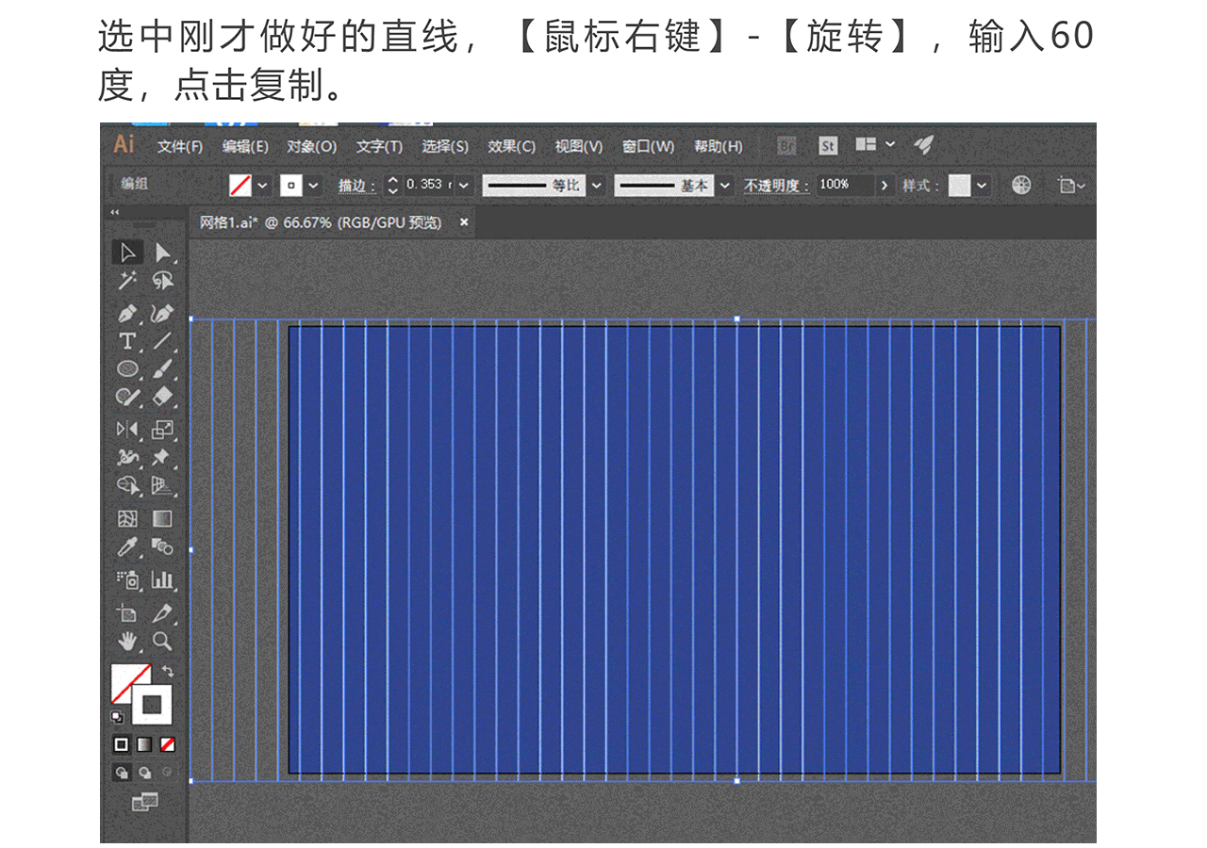
Task: Open the 对象(O) menu
Action: click(x=312, y=147)
